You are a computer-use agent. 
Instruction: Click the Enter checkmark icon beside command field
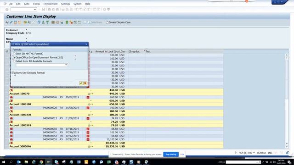pos(7,9)
